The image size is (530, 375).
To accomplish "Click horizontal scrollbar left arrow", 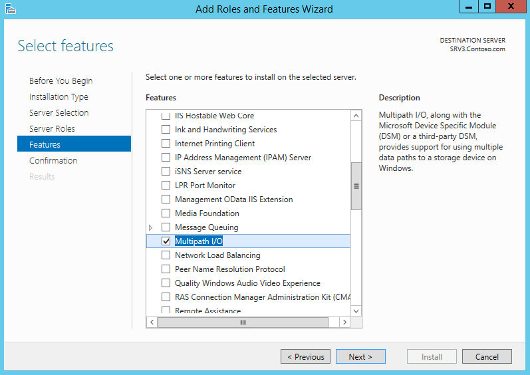I will 152,322.
